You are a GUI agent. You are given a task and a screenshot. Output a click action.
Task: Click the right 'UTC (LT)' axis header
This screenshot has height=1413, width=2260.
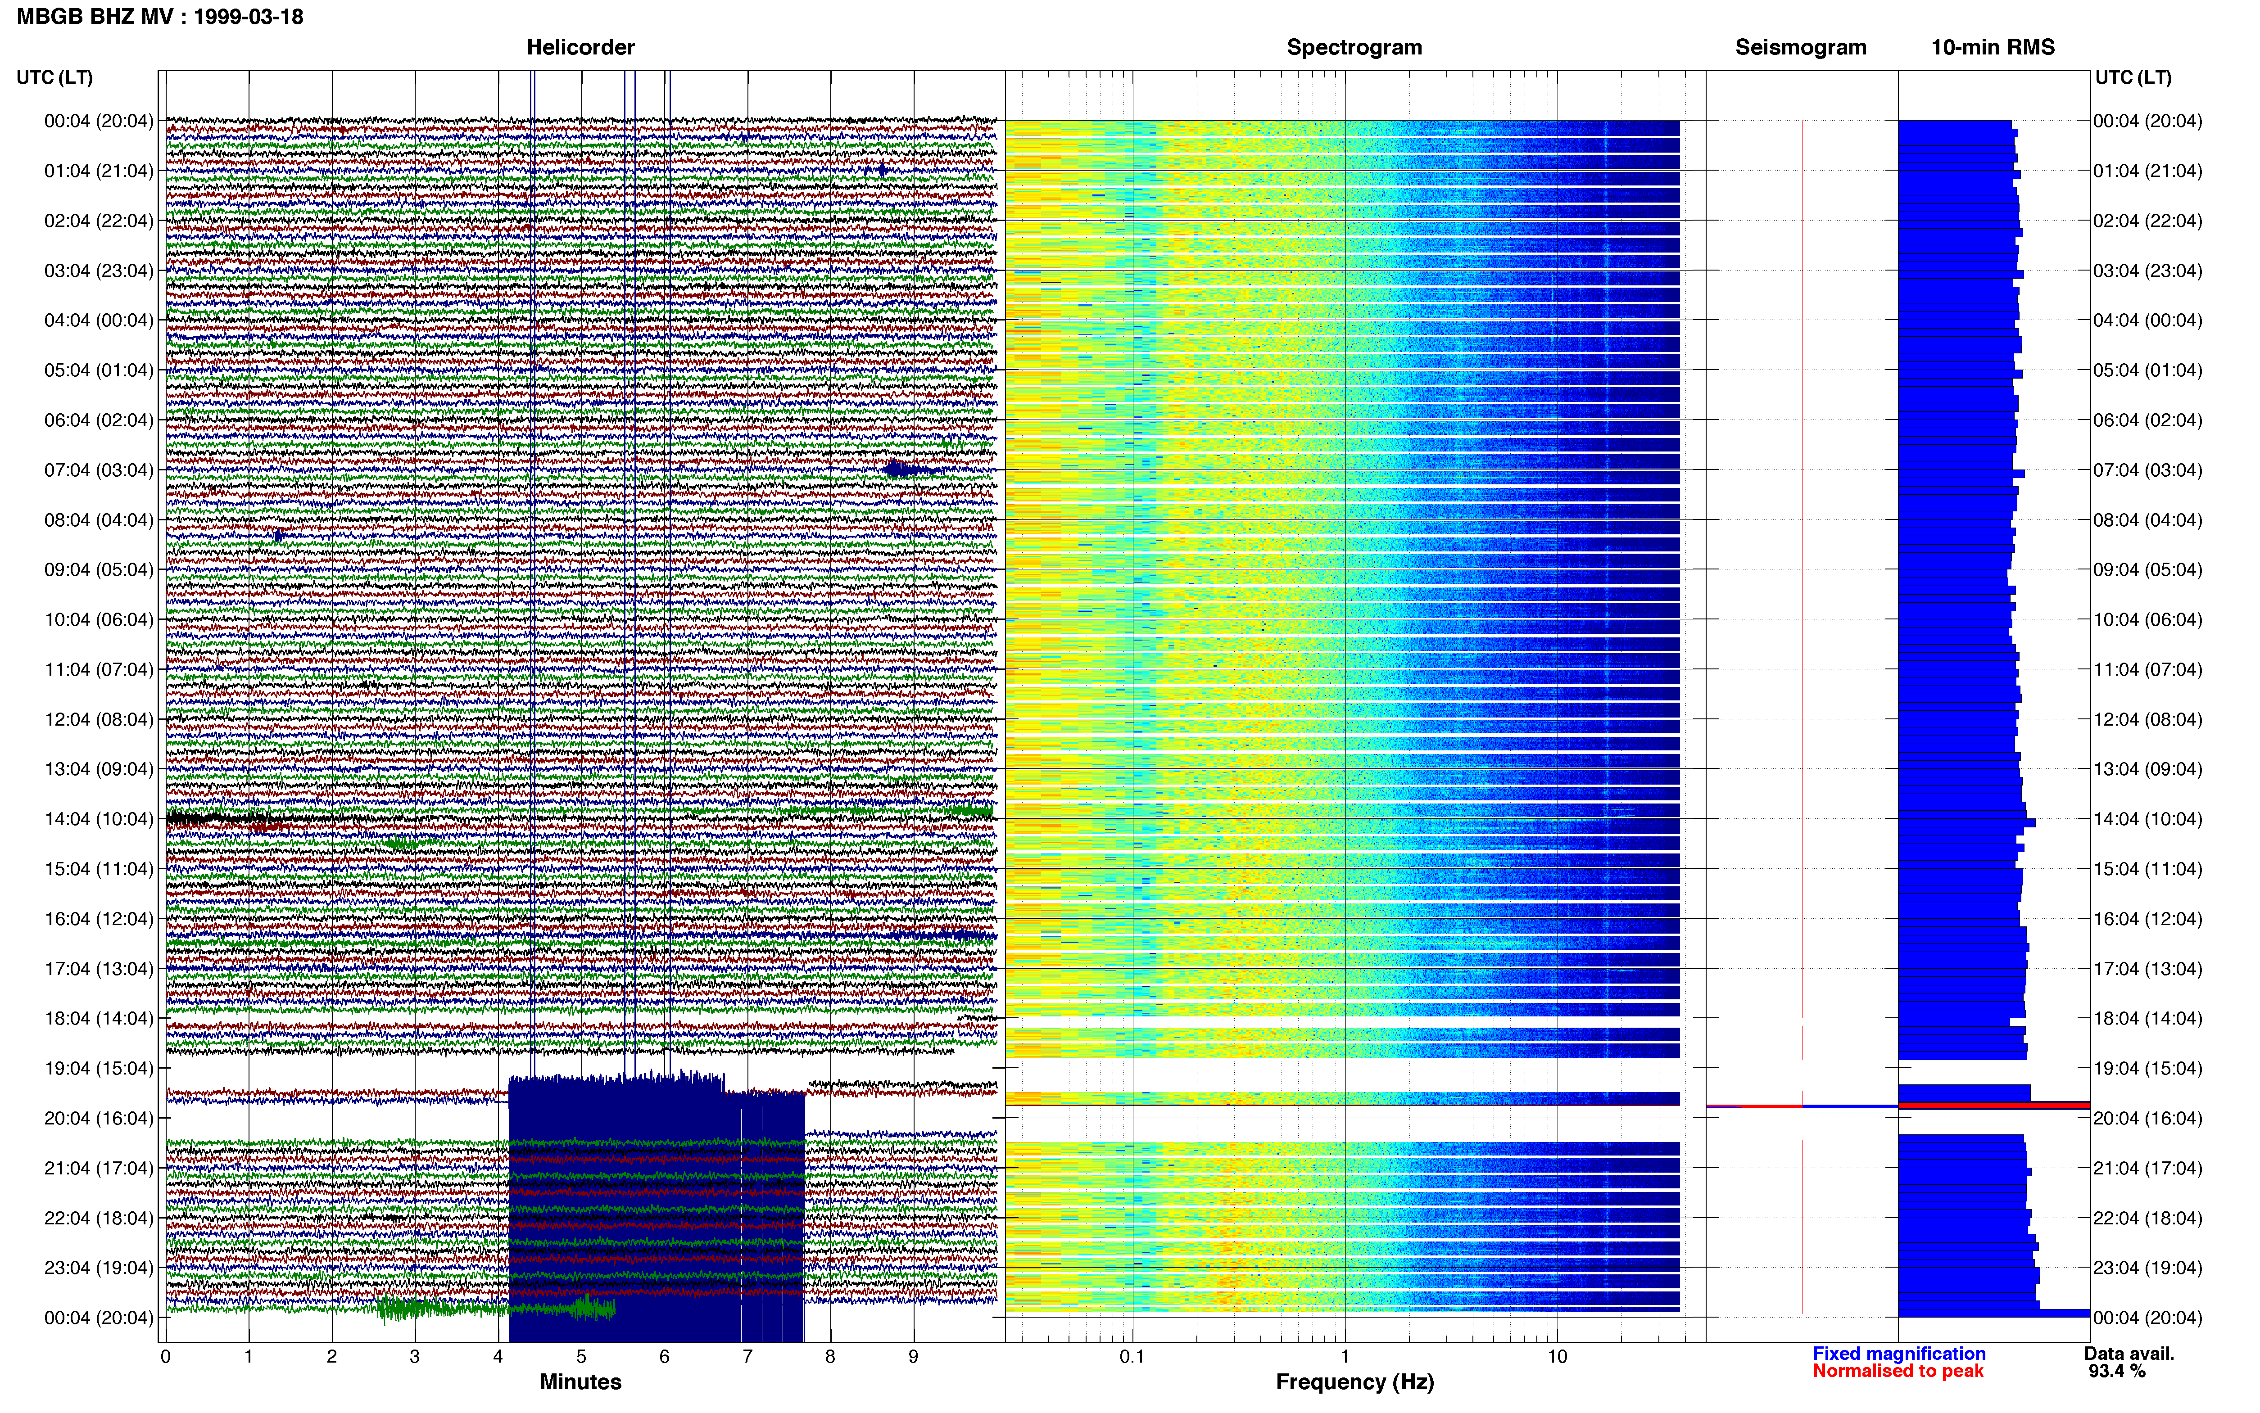2133,77
